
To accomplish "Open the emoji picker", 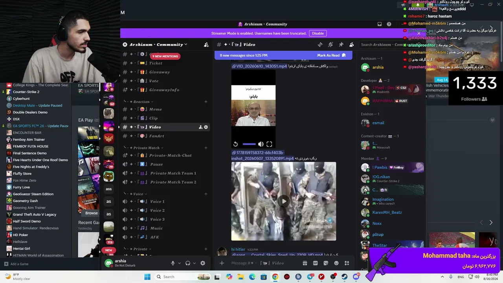I will (x=336, y=263).
